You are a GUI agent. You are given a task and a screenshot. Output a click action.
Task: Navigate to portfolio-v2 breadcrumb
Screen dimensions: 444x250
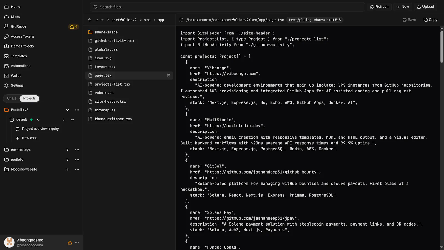tap(124, 20)
